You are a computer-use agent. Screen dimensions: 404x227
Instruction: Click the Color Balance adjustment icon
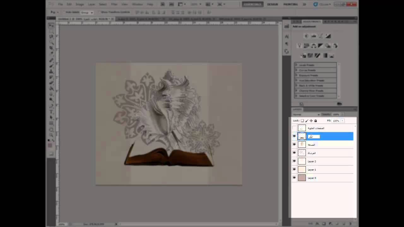click(x=313, y=46)
